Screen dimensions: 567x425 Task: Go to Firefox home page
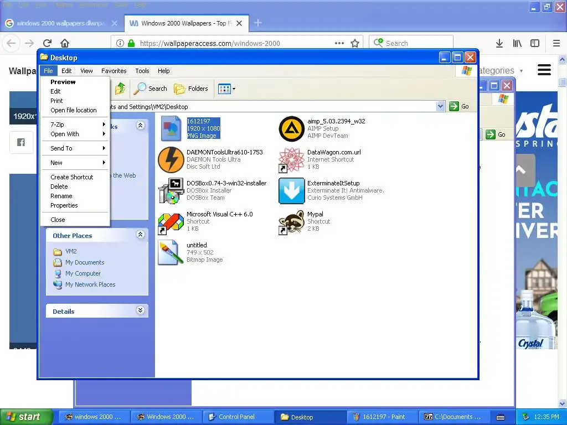pos(65,43)
